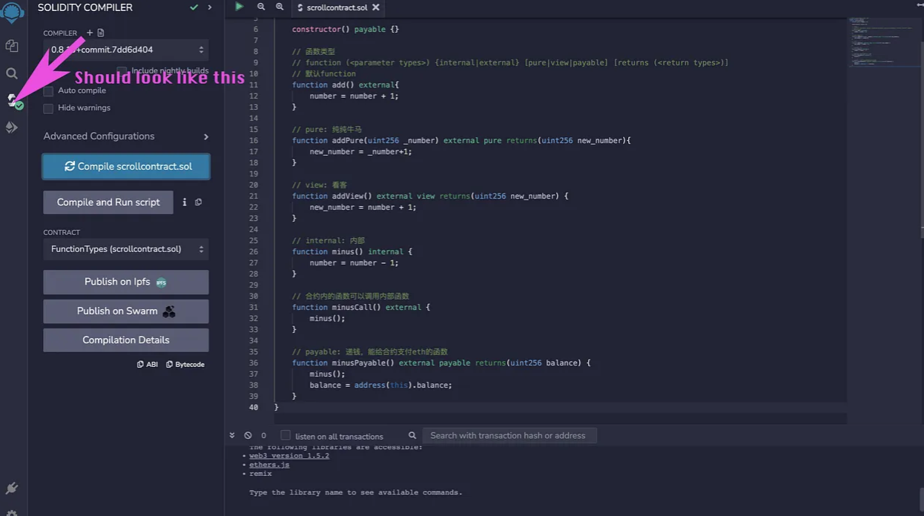Click the addView function declaration line

click(x=430, y=196)
